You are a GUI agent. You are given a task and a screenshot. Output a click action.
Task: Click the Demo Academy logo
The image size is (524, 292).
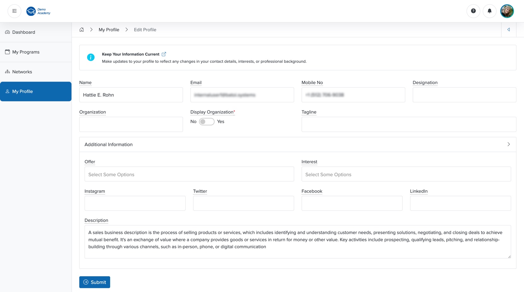pyautogui.click(x=38, y=11)
